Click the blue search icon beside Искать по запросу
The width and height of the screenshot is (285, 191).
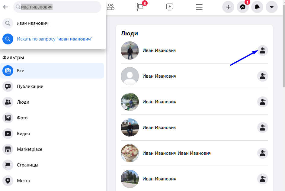click(x=8, y=39)
